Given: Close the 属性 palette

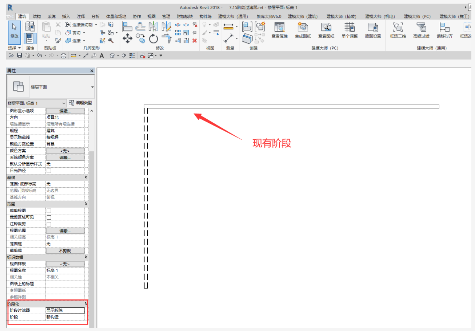Looking at the screenshot, I should coord(92,71).
